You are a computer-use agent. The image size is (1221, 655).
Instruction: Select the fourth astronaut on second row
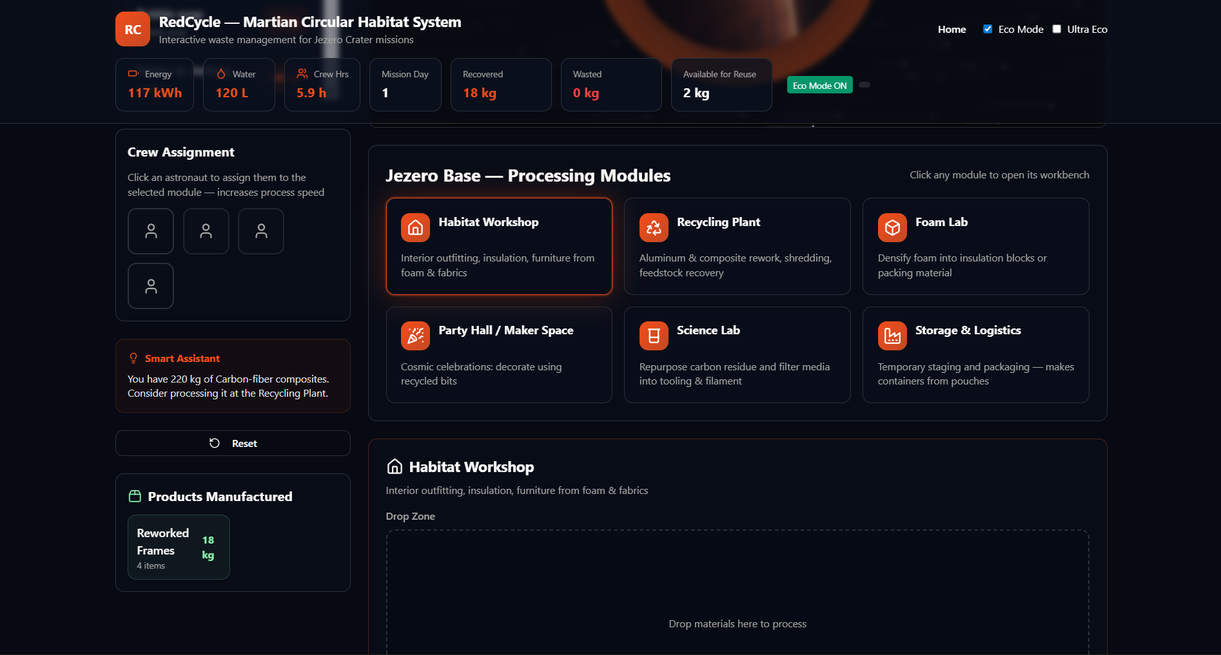[151, 286]
